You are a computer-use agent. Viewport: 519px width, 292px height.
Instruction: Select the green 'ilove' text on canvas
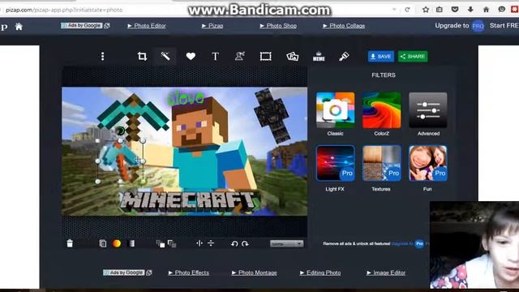[186, 98]
